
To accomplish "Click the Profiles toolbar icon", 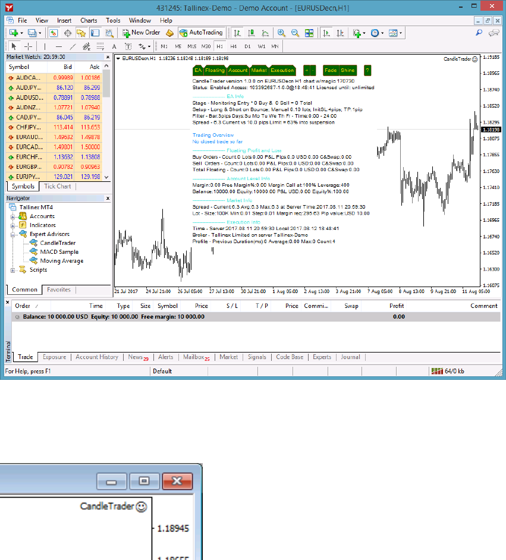I will [32, 33].
